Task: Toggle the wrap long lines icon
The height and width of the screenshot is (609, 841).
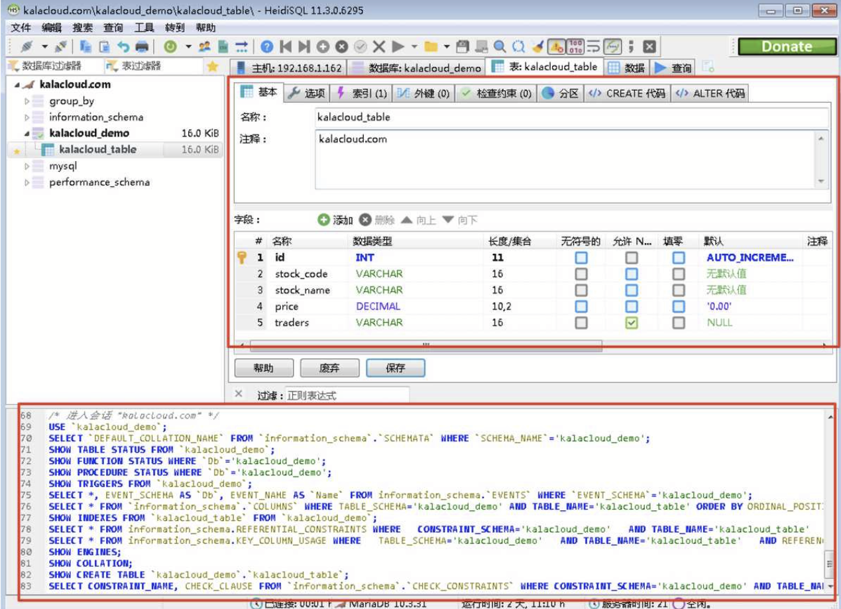Action: pyautogui.click(x=594, y=46)
